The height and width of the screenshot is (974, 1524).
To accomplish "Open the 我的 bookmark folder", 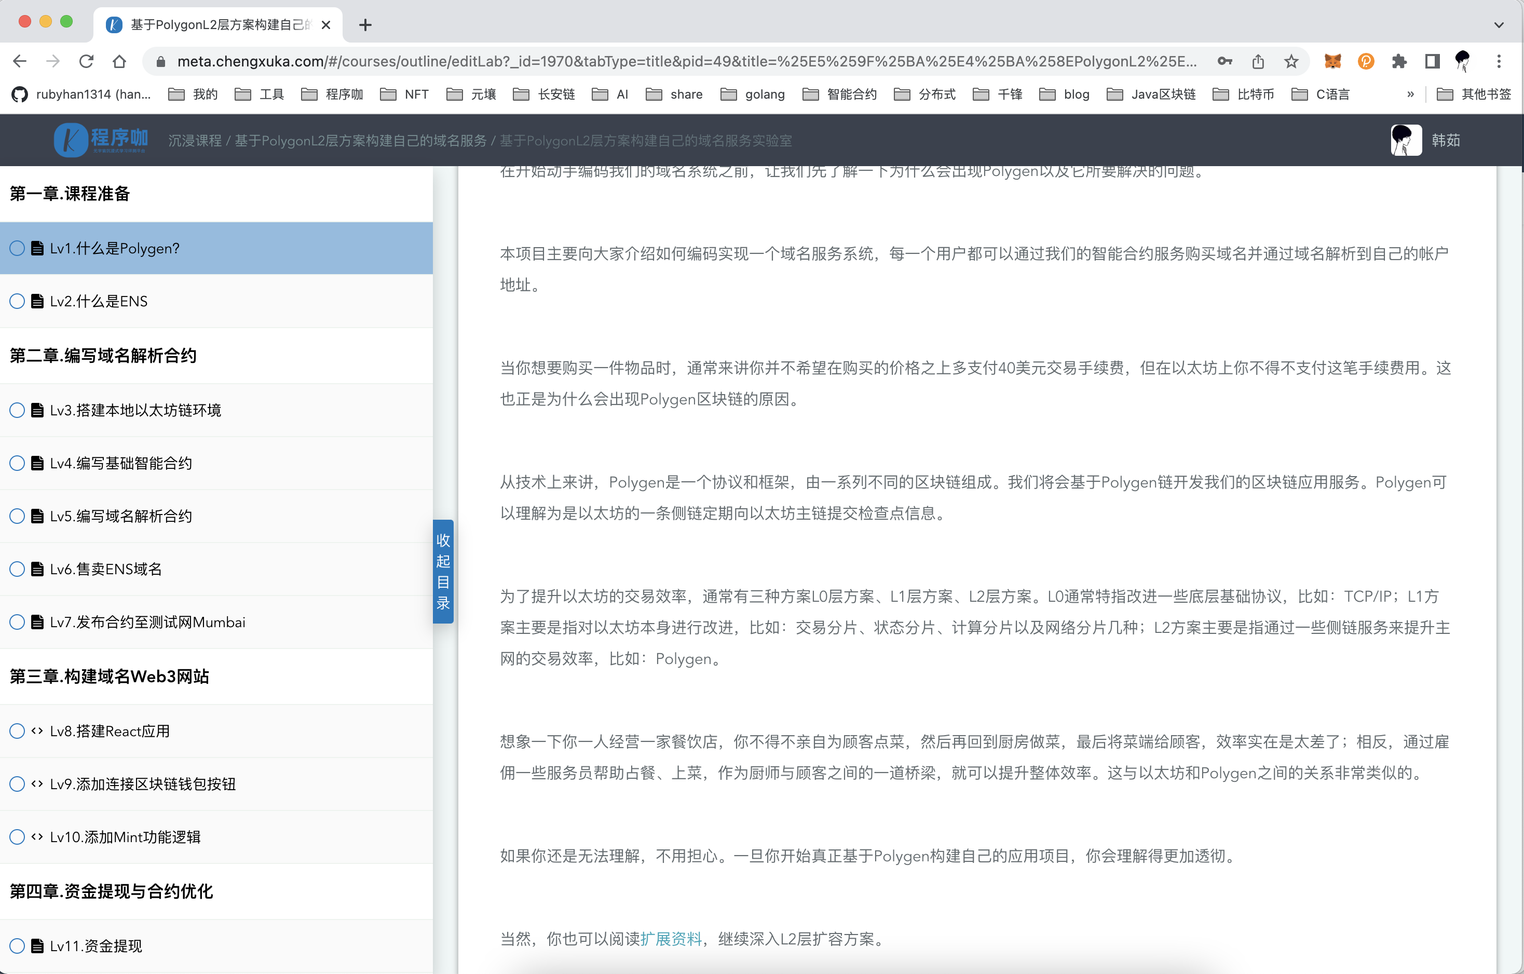I will coord(193,94).
